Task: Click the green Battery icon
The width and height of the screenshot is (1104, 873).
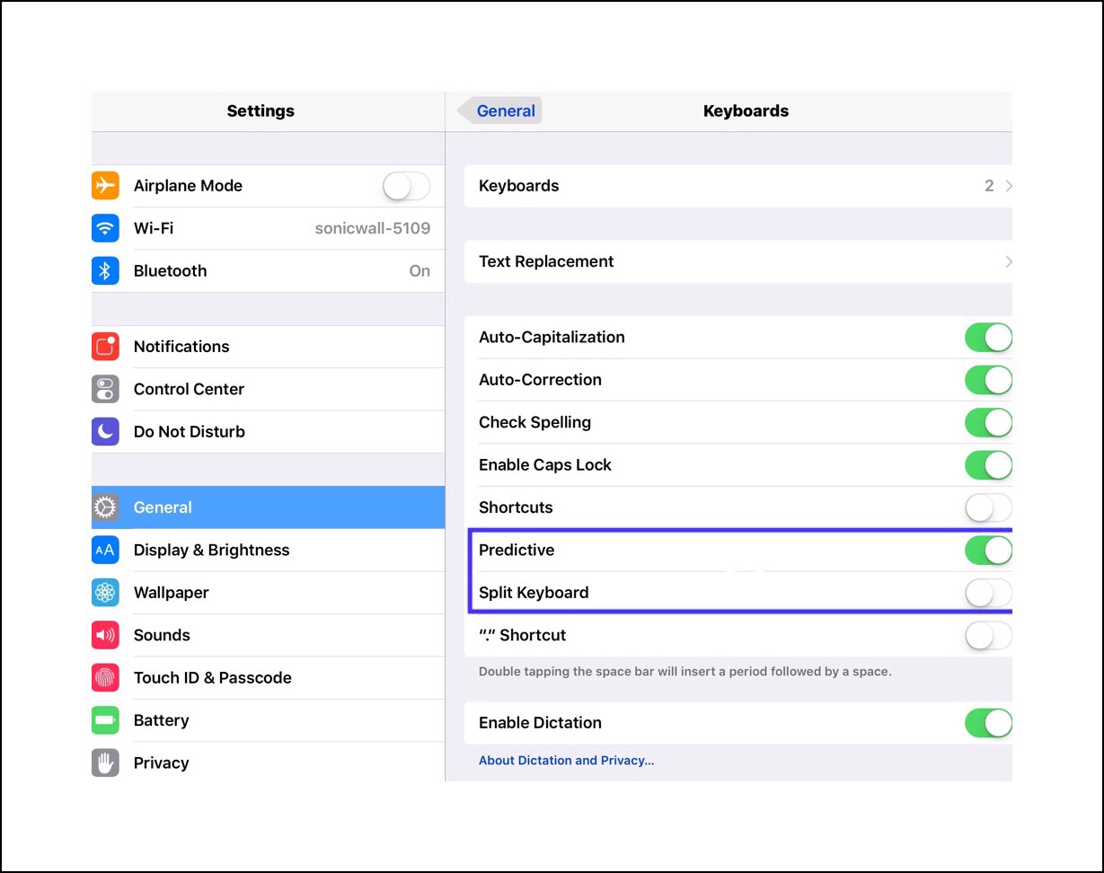Action: click(105, 720)
